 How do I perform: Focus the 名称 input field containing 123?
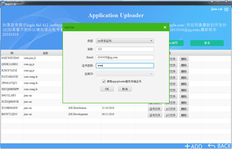[x=125, y=49]
